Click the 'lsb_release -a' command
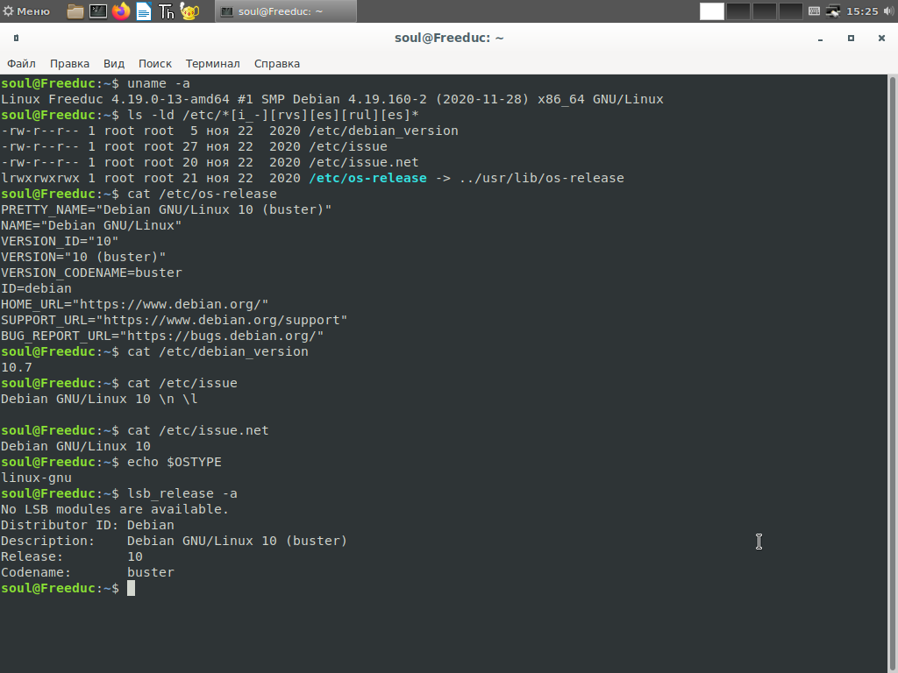Screen dimensions: 898x673 click(x=182, y=494)
